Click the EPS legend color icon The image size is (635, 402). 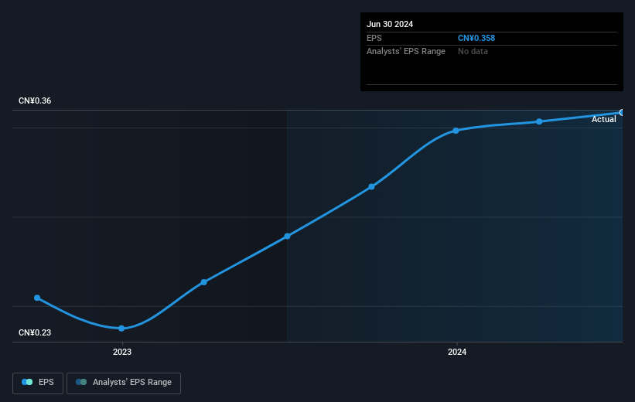point(27,382)
